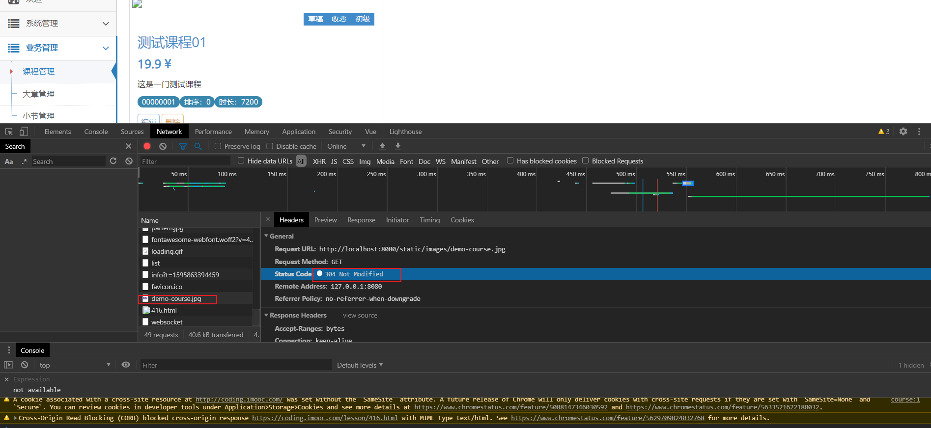Enable Preserve log checkbox
The width and height of the screenshot is (931, 428).
[x=218, y=146]
